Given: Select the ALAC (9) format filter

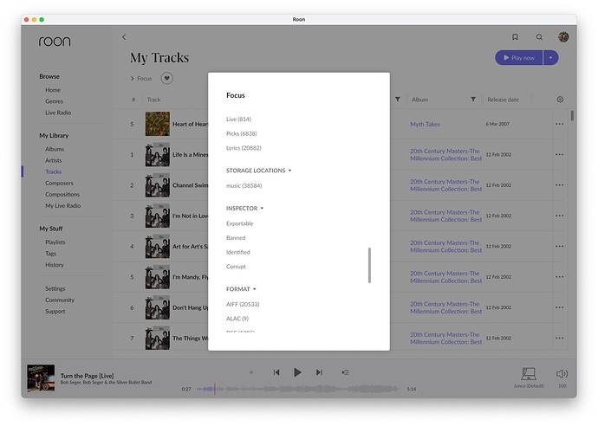Looking at the screenshot, I should [237, 319].
